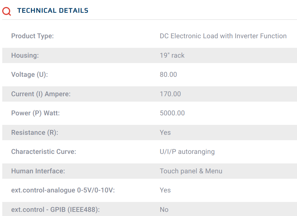Click the Resistance (R) label
The image size is (297, 216).
[x=34, y=133]
